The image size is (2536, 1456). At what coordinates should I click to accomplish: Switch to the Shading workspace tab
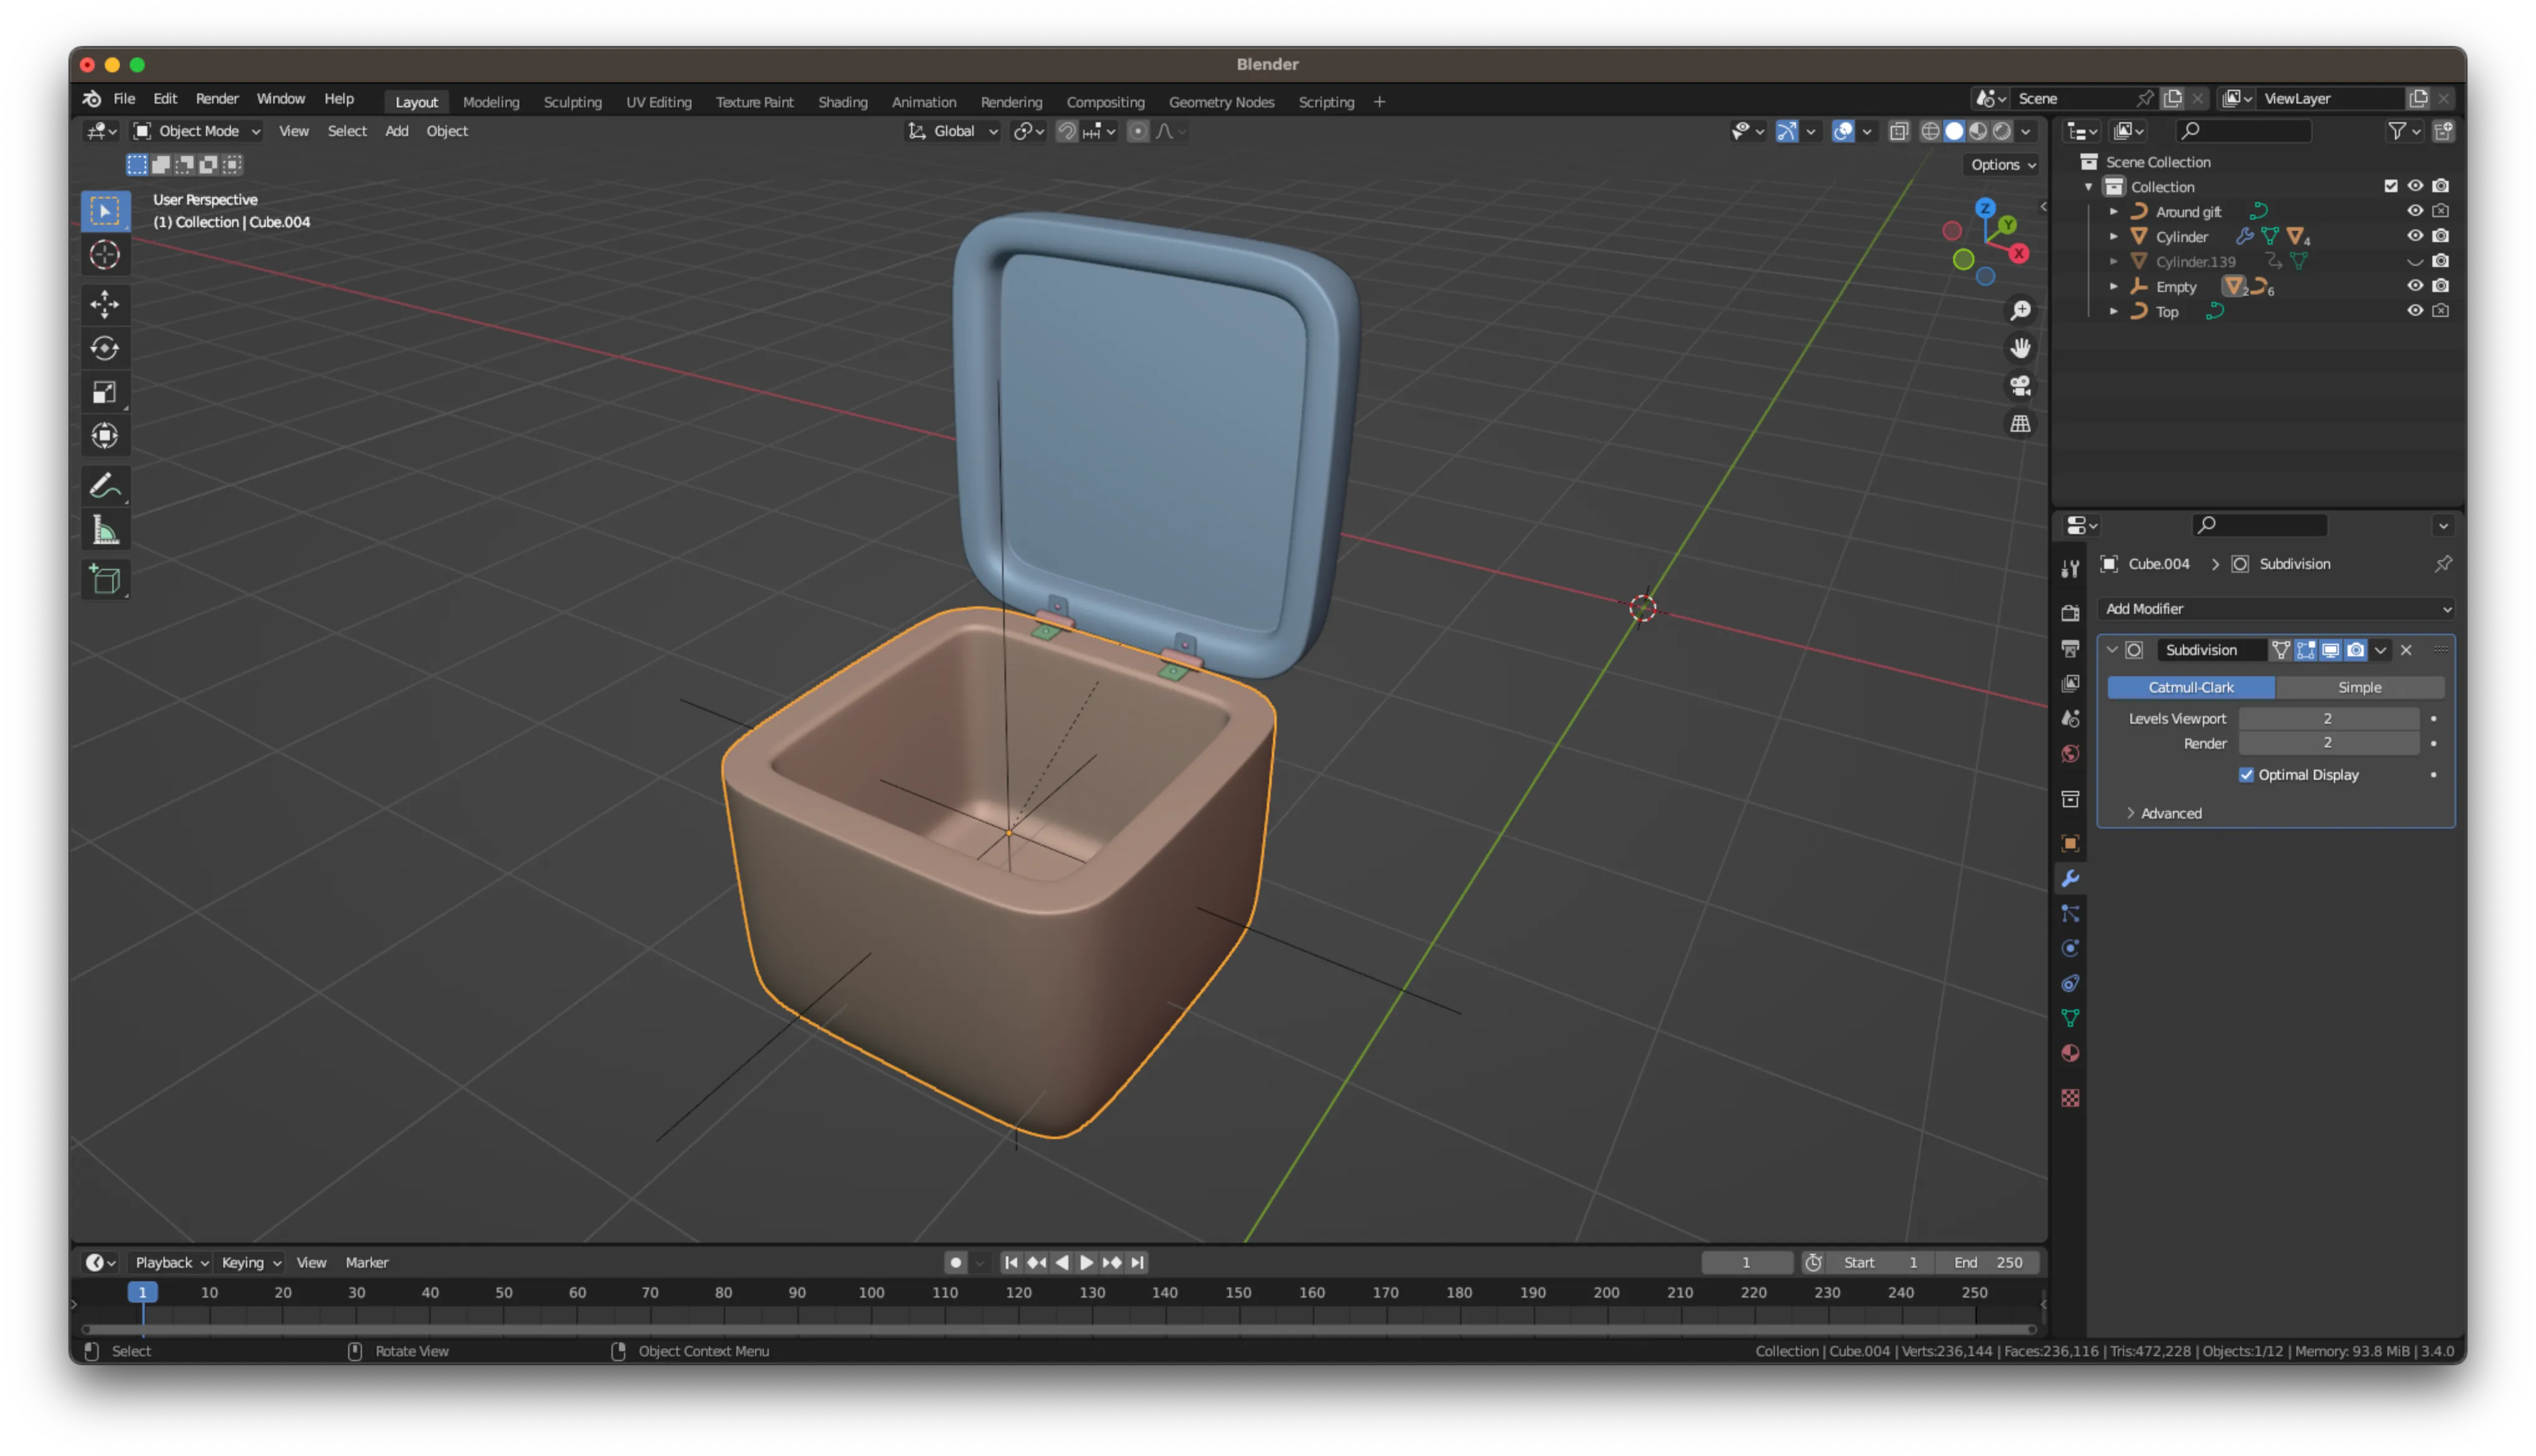[842, 102]
